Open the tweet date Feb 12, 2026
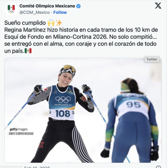Viewport: 167px width, 168px height. point(37,167)
